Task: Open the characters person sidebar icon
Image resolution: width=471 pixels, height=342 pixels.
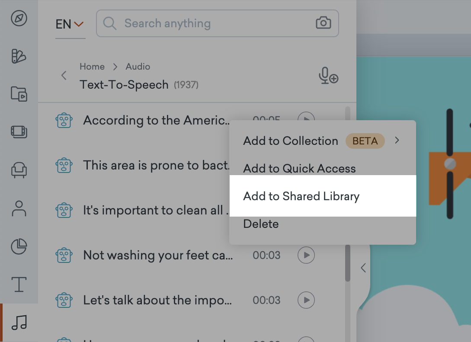Action: tap(19, 208)
